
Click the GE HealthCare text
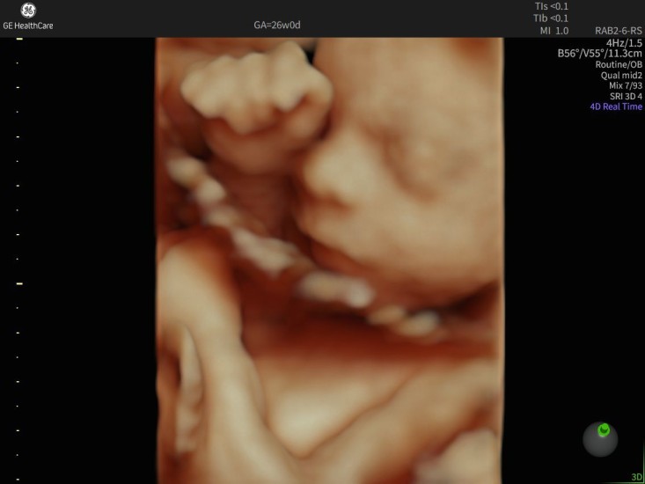[x=27, y=26]
